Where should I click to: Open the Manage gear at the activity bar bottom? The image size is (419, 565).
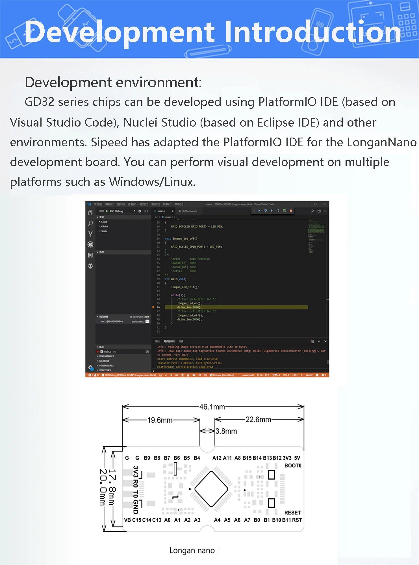coord(90,368)
